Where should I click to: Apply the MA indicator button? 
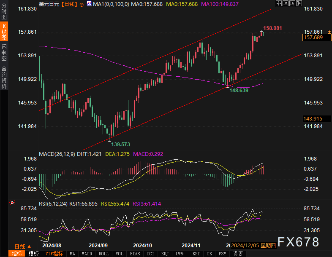(x=72, y=254)
